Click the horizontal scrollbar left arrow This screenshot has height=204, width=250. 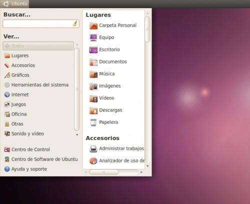86,172
